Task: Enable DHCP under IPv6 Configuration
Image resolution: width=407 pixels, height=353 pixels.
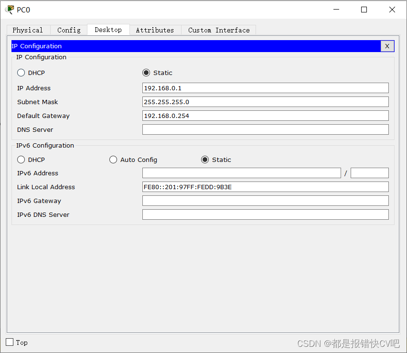Action: point(21,160)
